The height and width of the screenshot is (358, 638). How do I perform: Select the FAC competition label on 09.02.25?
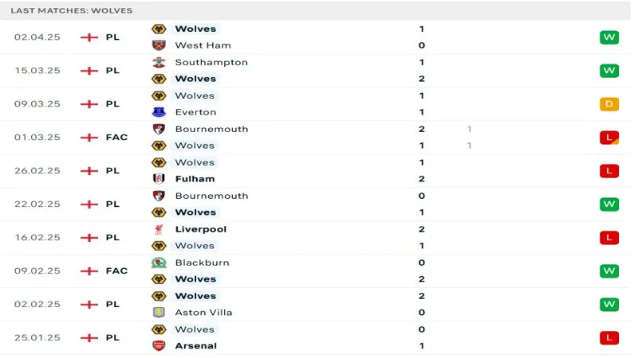(x=116, y=270)
